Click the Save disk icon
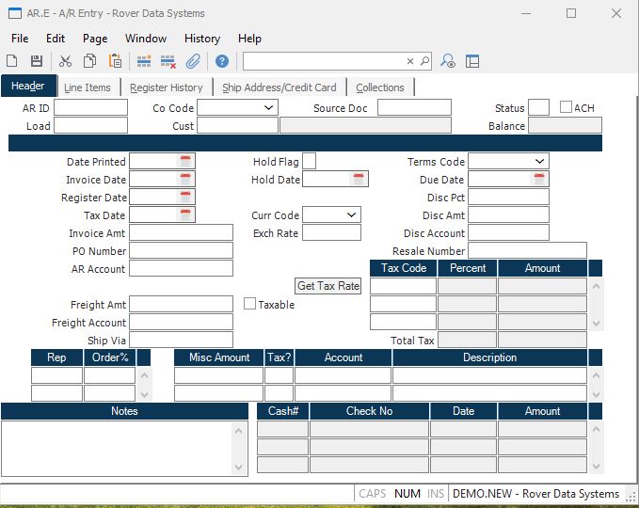The width and height of the screenshot is (639, 508). tap(37, 61)
